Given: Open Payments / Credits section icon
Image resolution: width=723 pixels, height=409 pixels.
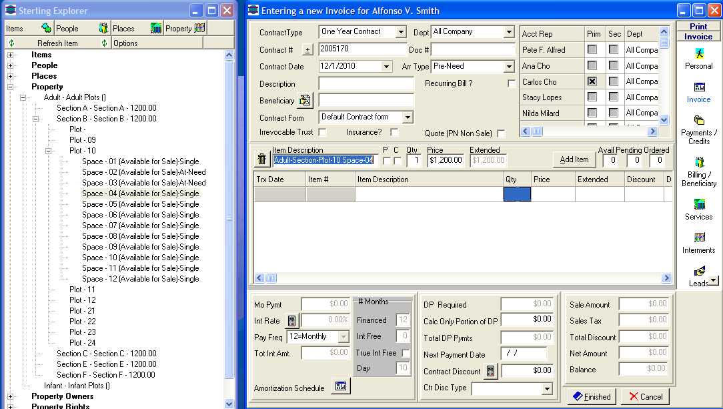Looking at the screenshot, I should click(x=698, y=121).
